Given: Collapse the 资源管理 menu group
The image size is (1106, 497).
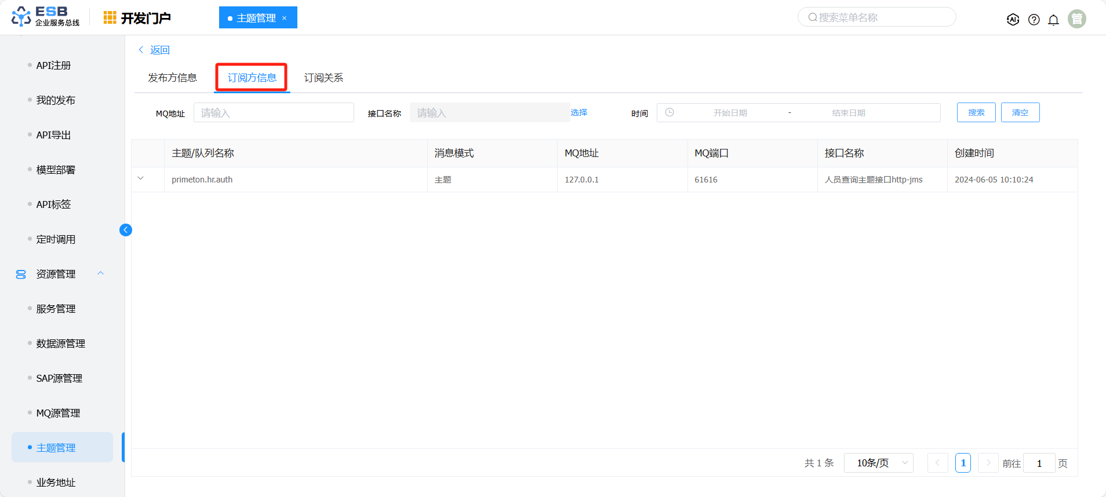Looking at the screenshot, I should coord(101,273).
